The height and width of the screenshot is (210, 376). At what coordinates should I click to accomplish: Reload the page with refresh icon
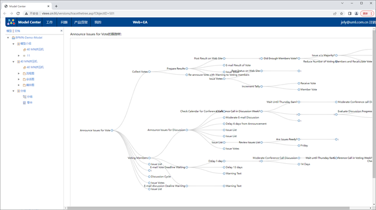pos(18,13)
